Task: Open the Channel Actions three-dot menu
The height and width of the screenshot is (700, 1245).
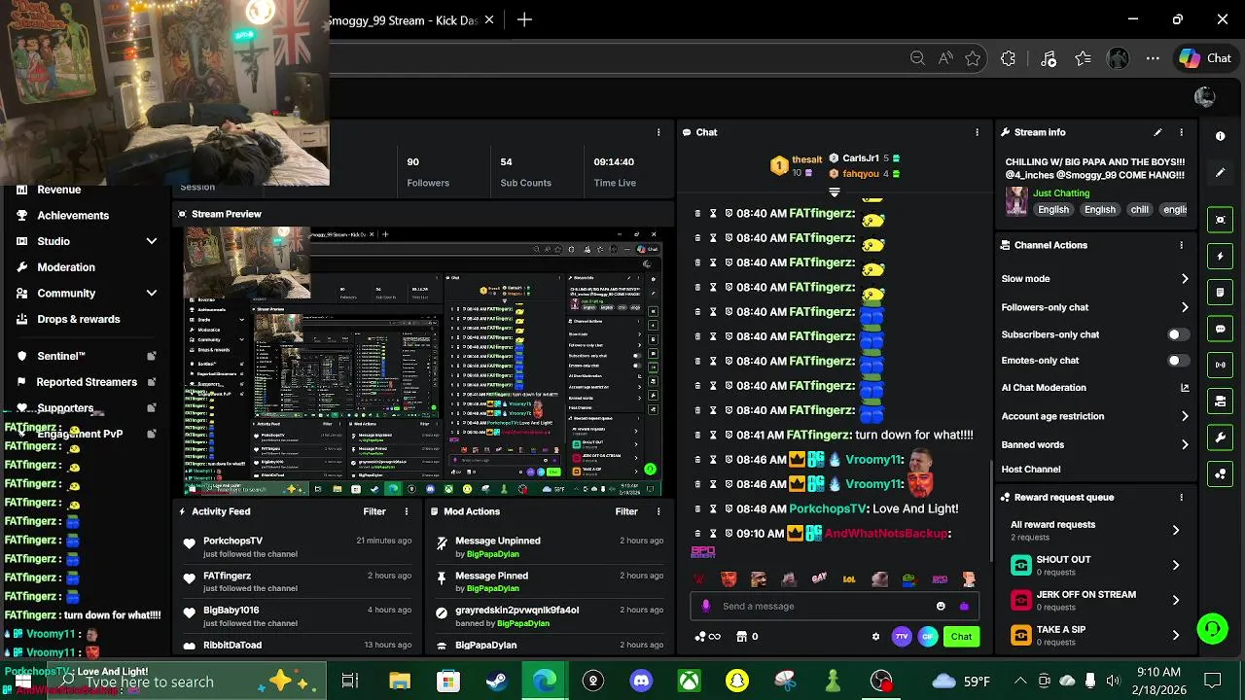Action: [1182, 245]
